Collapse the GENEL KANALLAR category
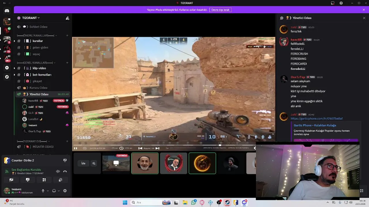369x207 pixels. click(36, 63)
